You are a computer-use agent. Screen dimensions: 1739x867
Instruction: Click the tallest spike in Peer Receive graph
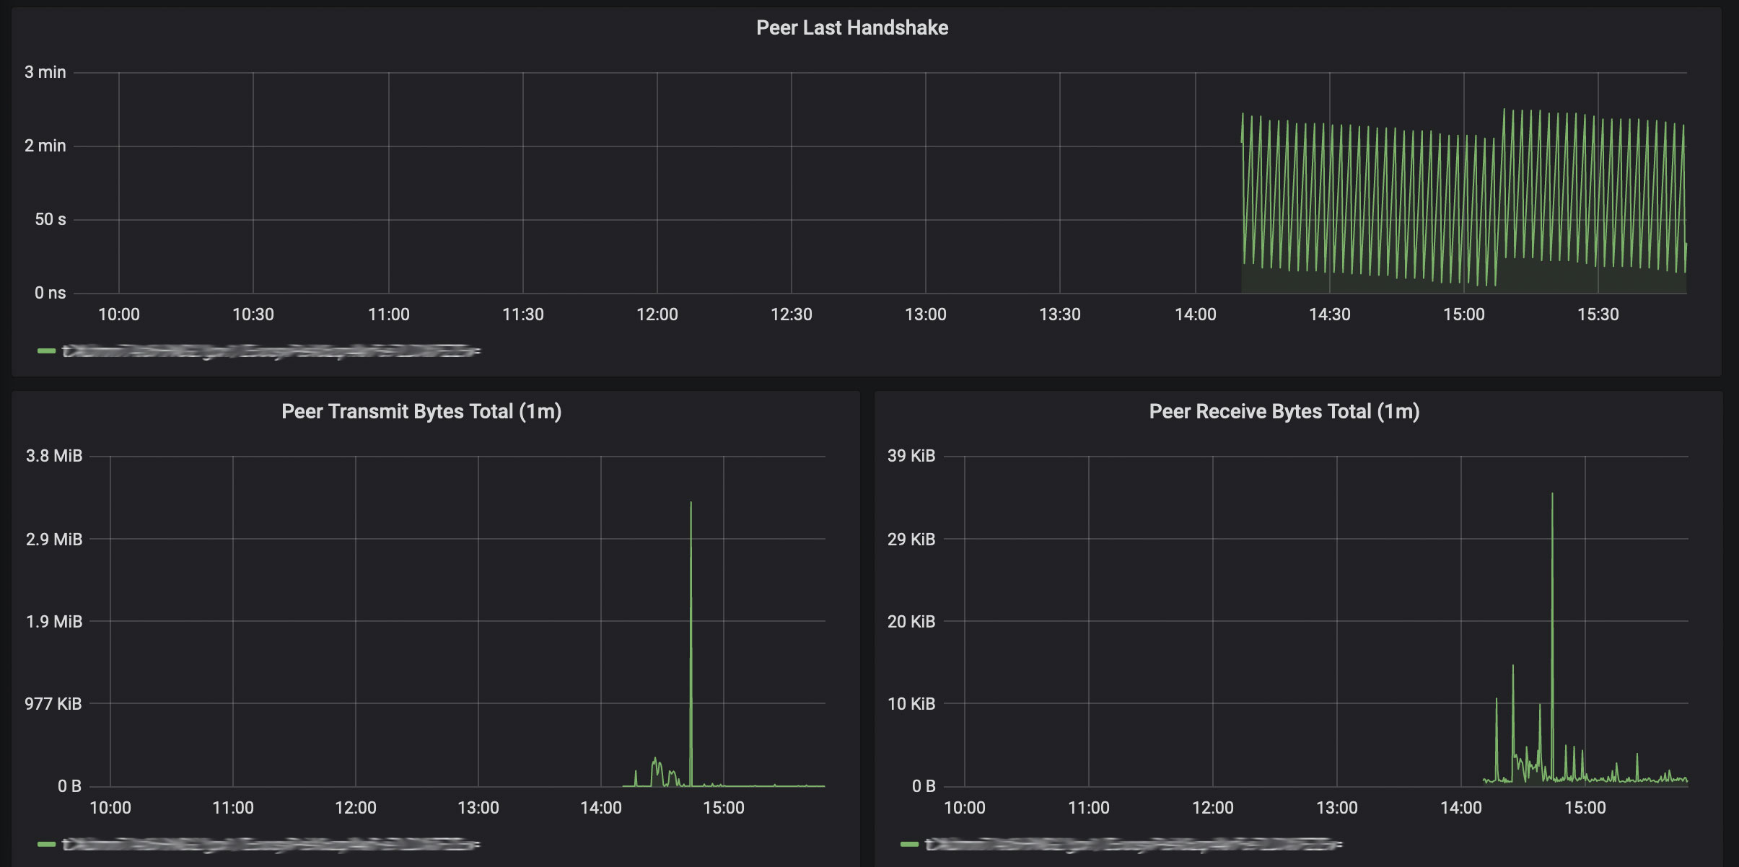[x=1552, y=496]
